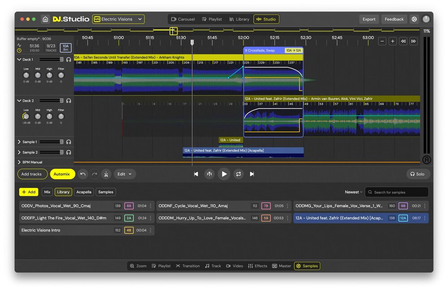Switch to the Acapella sample tab
This screenshot has width=448, height=290.
point(84,192)
